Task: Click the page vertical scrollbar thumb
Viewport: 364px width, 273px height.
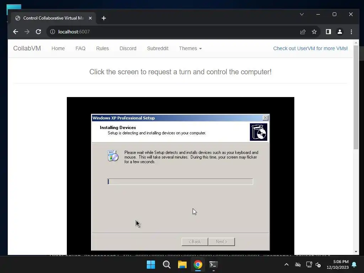Action: pos(356,97)
